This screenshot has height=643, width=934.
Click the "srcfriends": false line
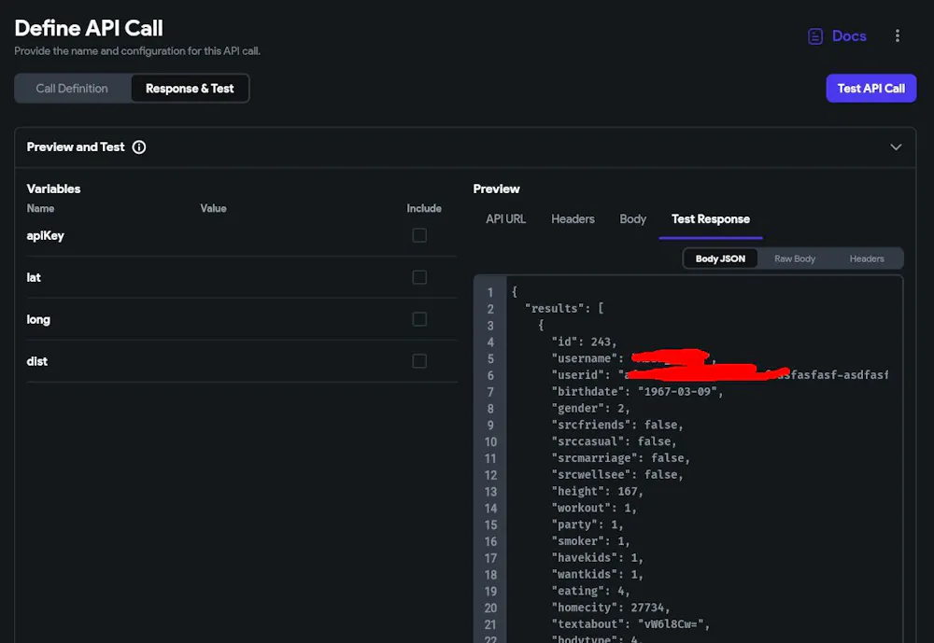pyautogui.click(x=617, y=425)
